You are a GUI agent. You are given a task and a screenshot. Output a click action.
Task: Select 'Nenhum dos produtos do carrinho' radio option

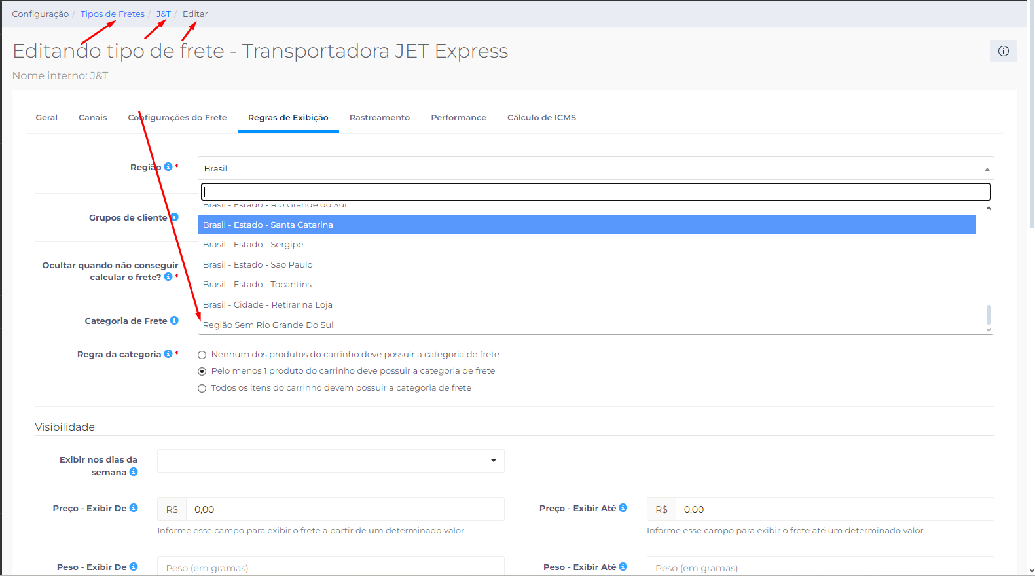coord(202,355)
